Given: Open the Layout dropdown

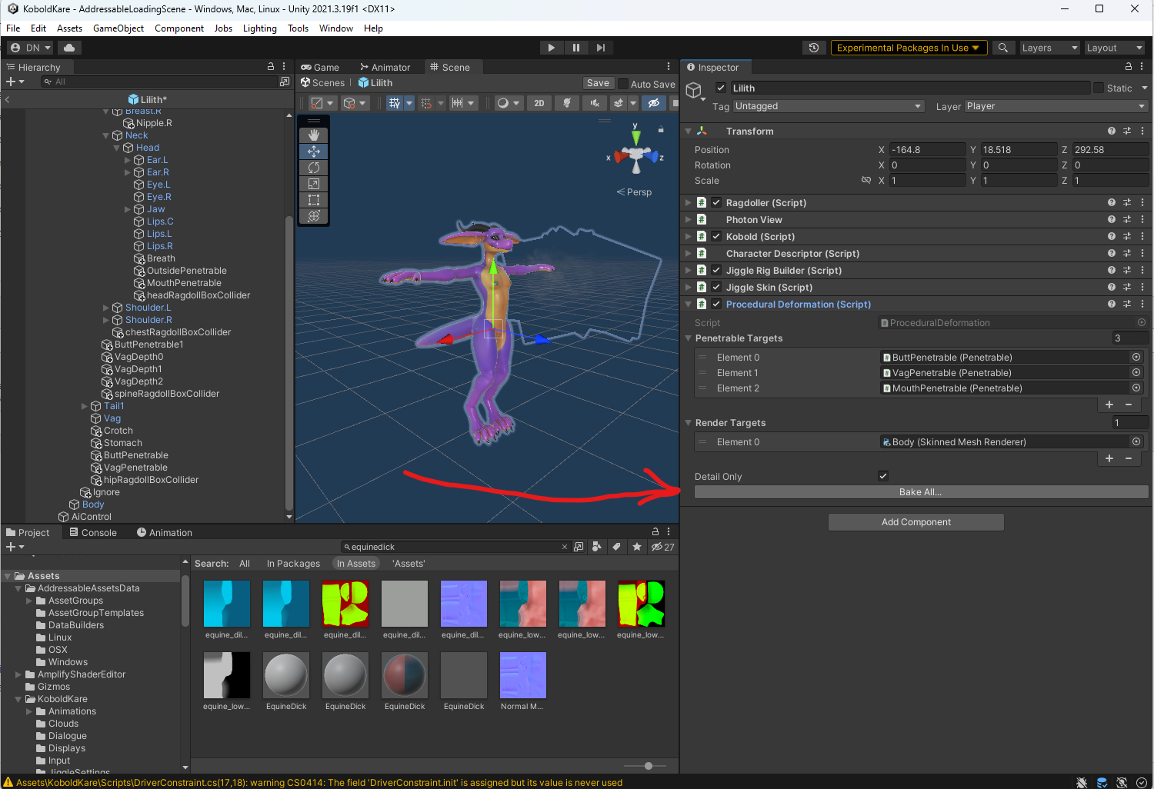Looking at the screenshot, I should pyautogui.click(x=1114, y=48).
